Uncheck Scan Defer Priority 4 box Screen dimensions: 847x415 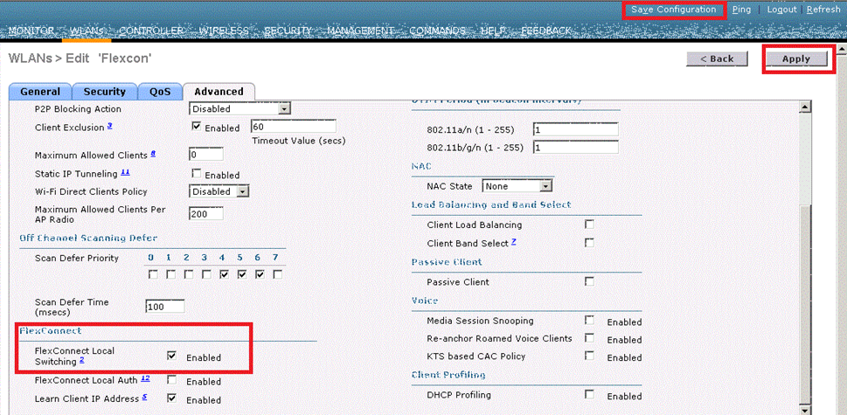coord(224,274)
